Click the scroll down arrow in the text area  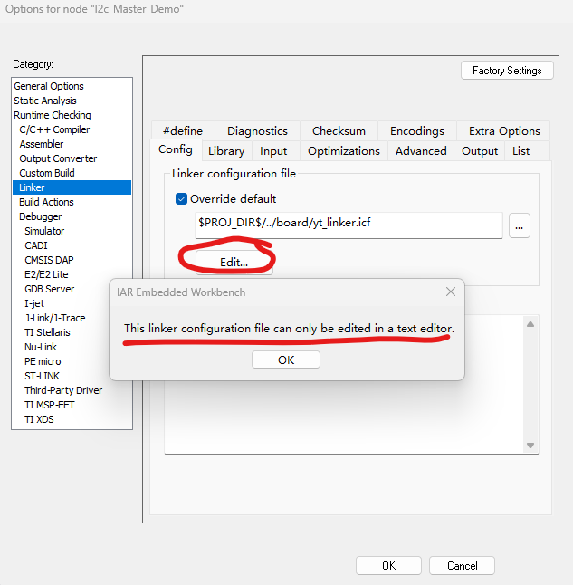pyautogui.click(x=531, y=445)
